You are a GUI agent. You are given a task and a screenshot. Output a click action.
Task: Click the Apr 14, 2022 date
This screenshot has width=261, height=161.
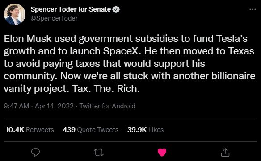point(54,106)
